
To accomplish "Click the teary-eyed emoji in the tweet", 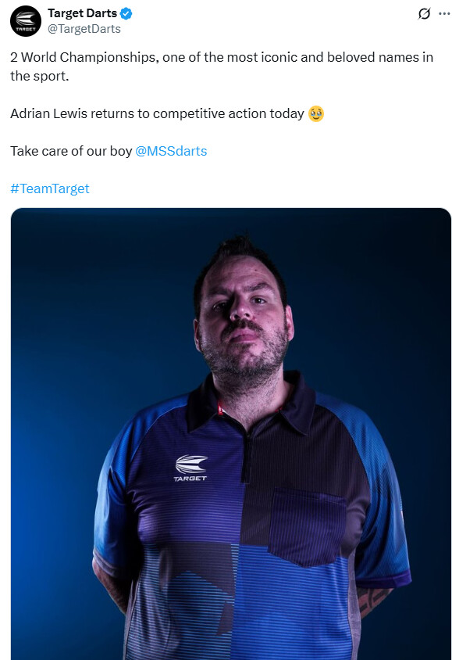I will [x=316, y=113].
